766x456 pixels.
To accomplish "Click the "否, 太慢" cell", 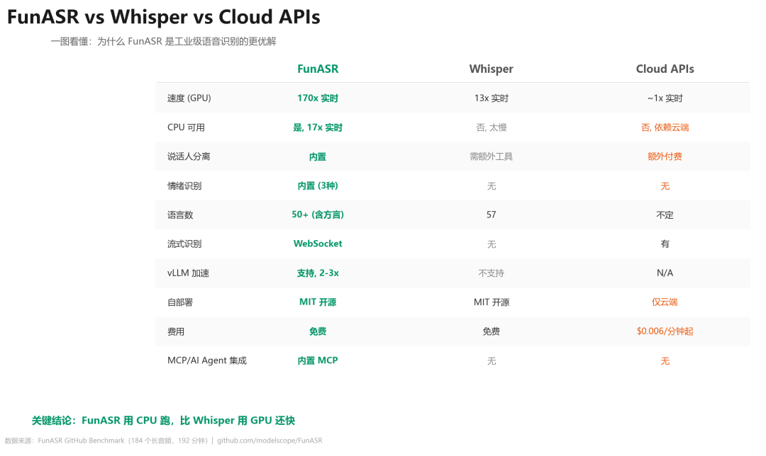I will pos(491,127).
